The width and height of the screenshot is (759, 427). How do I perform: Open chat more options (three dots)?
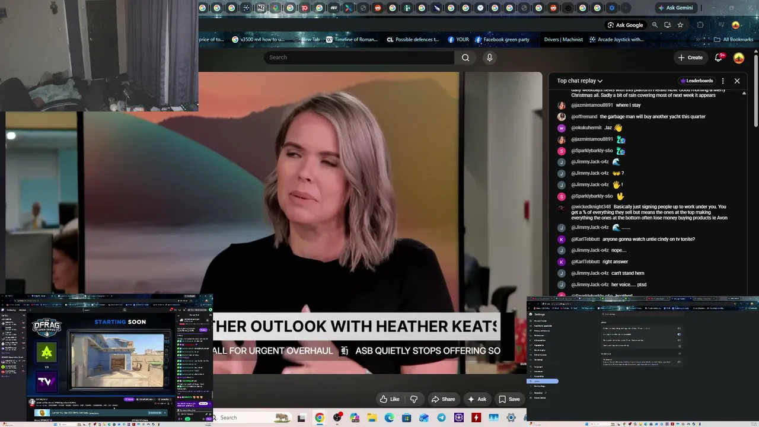pyautogui.click(x=723, y=81)
